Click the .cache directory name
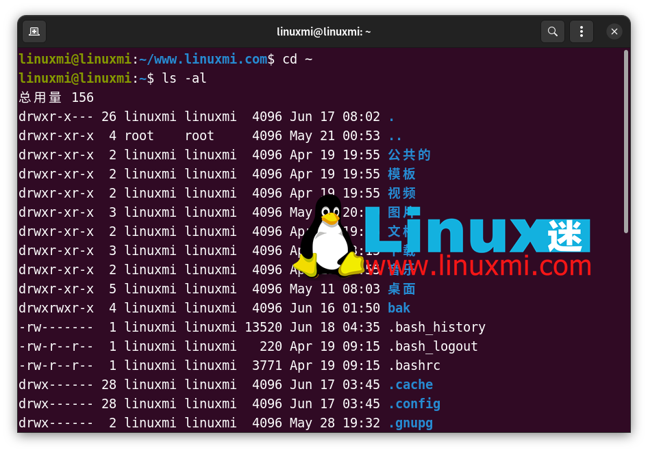The width and height of the screenshot is (648, 452). 411,384
